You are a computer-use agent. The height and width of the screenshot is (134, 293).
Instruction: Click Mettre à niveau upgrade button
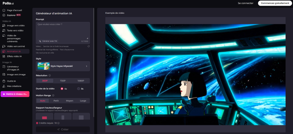[x=15, y=94]
